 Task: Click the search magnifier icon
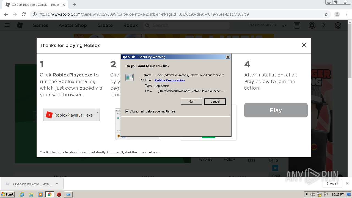pyautogui.click(x=147, y=25)
